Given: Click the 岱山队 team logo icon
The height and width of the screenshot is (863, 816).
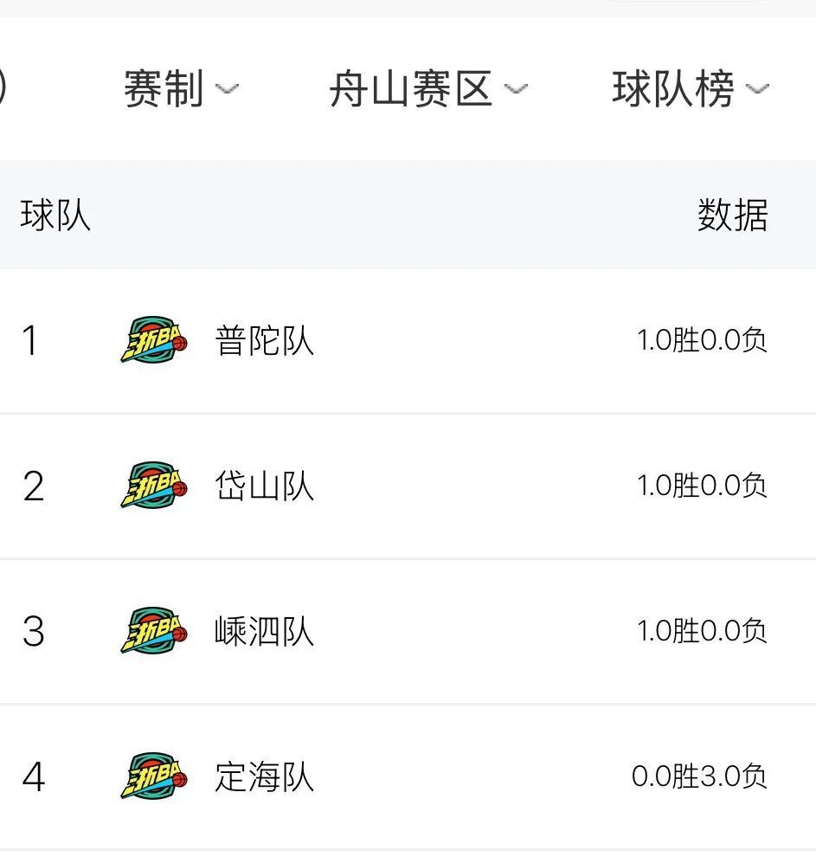Looking at the screenshot, I should pyautogui.click(x=154, y=485).
